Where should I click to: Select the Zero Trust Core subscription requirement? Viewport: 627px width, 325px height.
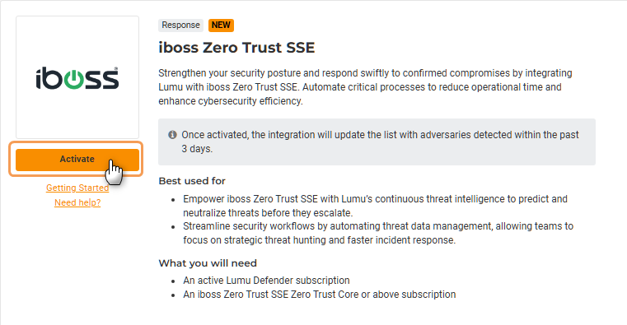tap(319, 295)
